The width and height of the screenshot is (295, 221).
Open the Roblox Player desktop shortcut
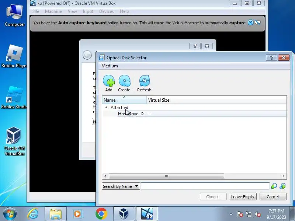pos(14,56)
